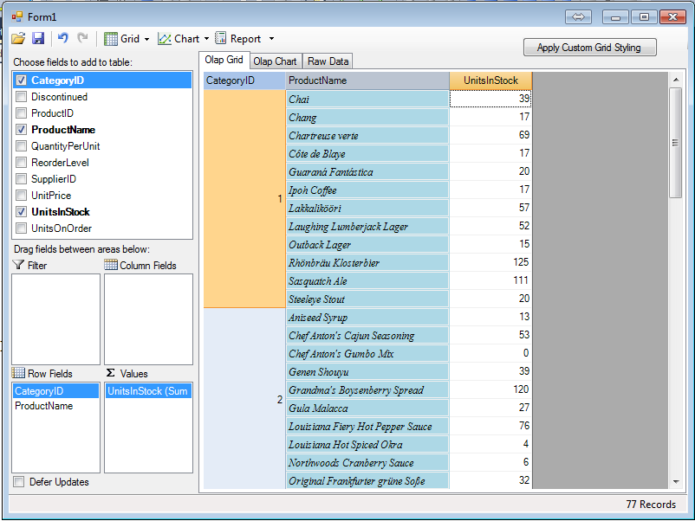Click the Column Fields grid icon
This screenshot has width=695, height=521.
(x=111, y=265)
